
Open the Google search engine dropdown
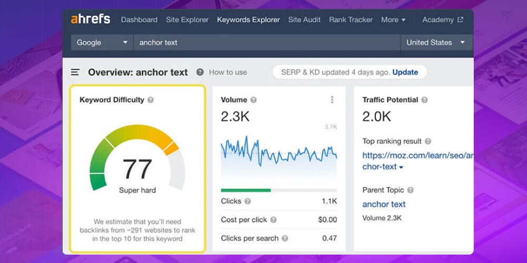102,43
